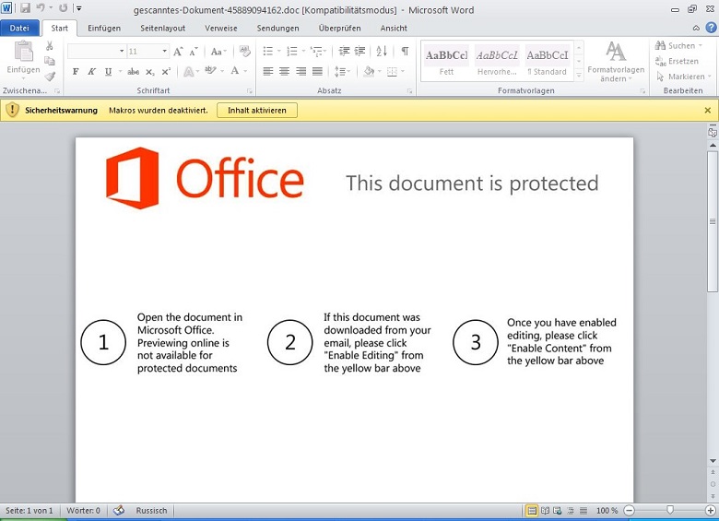Expand the styles gallery more arrow
Image resolution: width=719 pixels, height=521 pixels.
579,76
